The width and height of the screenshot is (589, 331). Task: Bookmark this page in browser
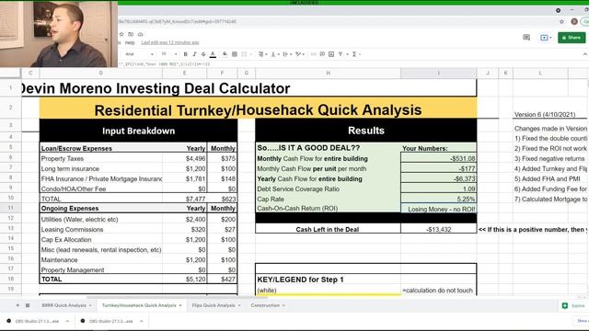click(x=562, y=21)
